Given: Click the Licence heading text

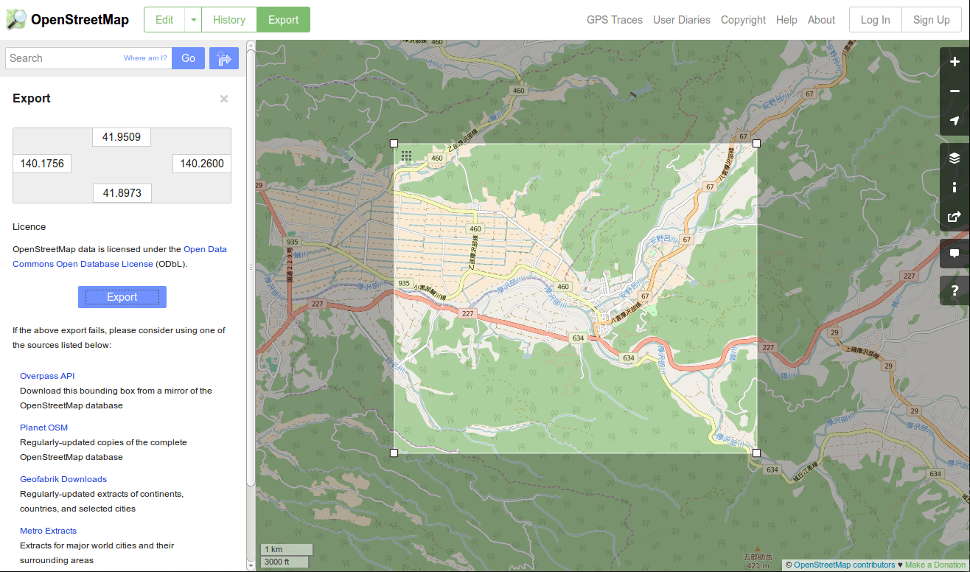Looking at the screenshot, I should click(x=29, y=227).
